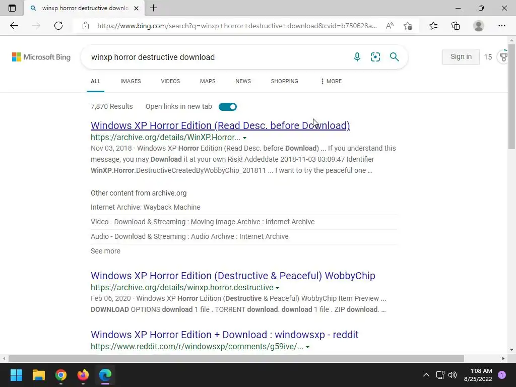The height and width of the screenshot is (387, 516).
Task: Click Other content from archive.org heading
Action: pyautogui.click(x=139, y=193)
